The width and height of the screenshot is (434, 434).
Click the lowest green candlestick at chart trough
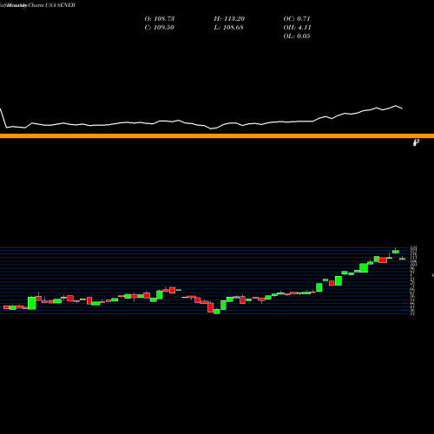(217, 312)
